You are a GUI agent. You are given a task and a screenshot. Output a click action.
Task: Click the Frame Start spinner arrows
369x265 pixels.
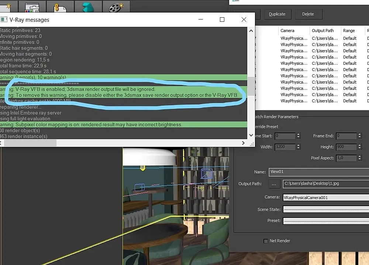(299, 136)
